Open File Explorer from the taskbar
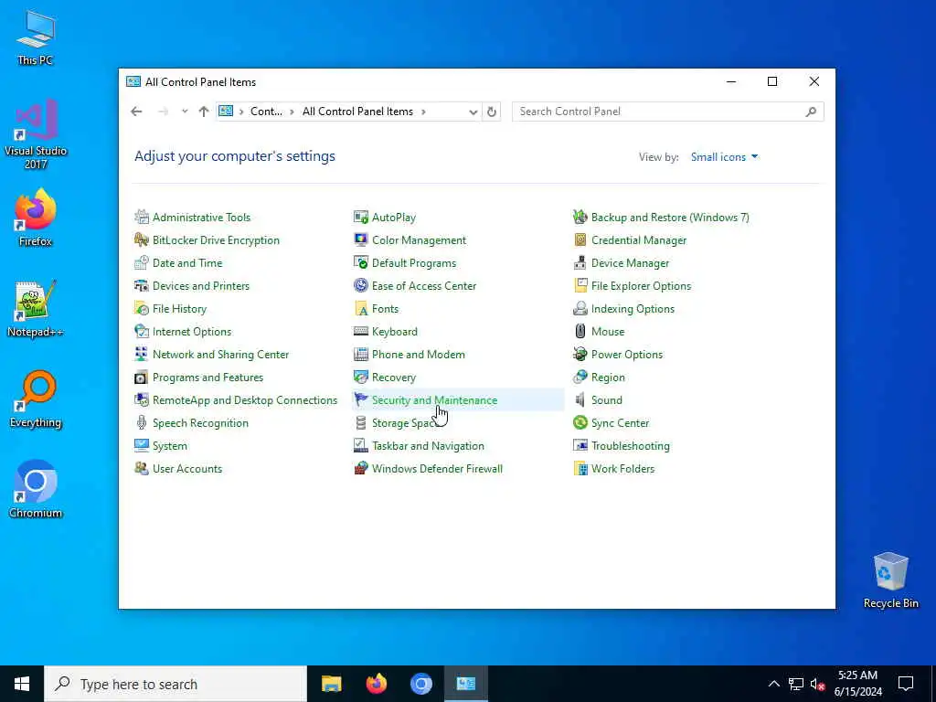Screen dimensions: 936x702 coord(331,684)
